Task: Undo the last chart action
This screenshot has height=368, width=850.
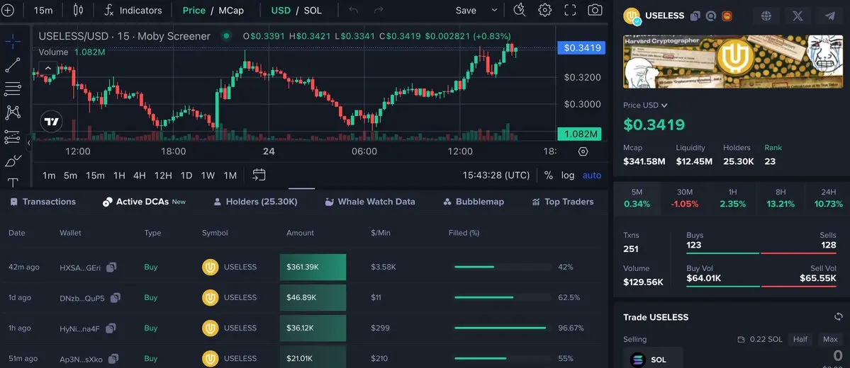Action: [354, 11]
